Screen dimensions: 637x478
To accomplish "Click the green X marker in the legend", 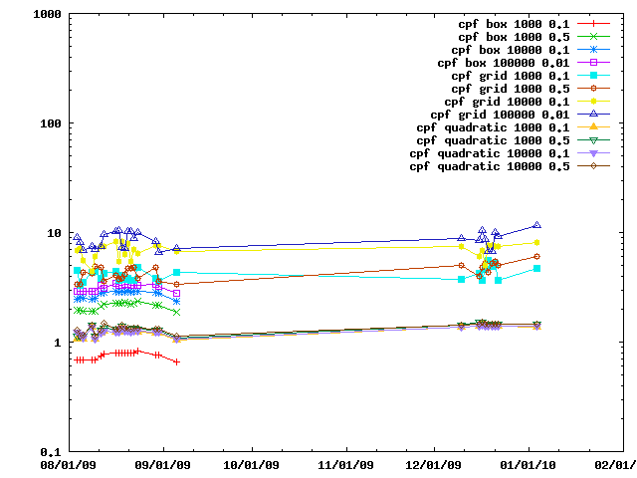I will (593, 36).
